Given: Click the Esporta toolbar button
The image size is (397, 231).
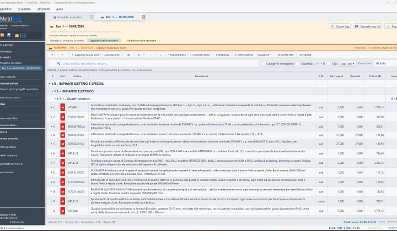Looking at the screenshot, I should tap(305, 55).
